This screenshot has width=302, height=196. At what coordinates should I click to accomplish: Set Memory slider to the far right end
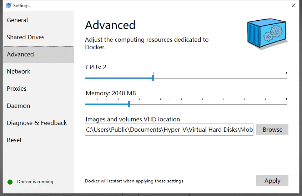tap(286, 104)
